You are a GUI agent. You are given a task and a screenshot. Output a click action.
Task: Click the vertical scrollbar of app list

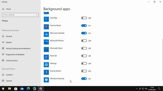(162, 60)
